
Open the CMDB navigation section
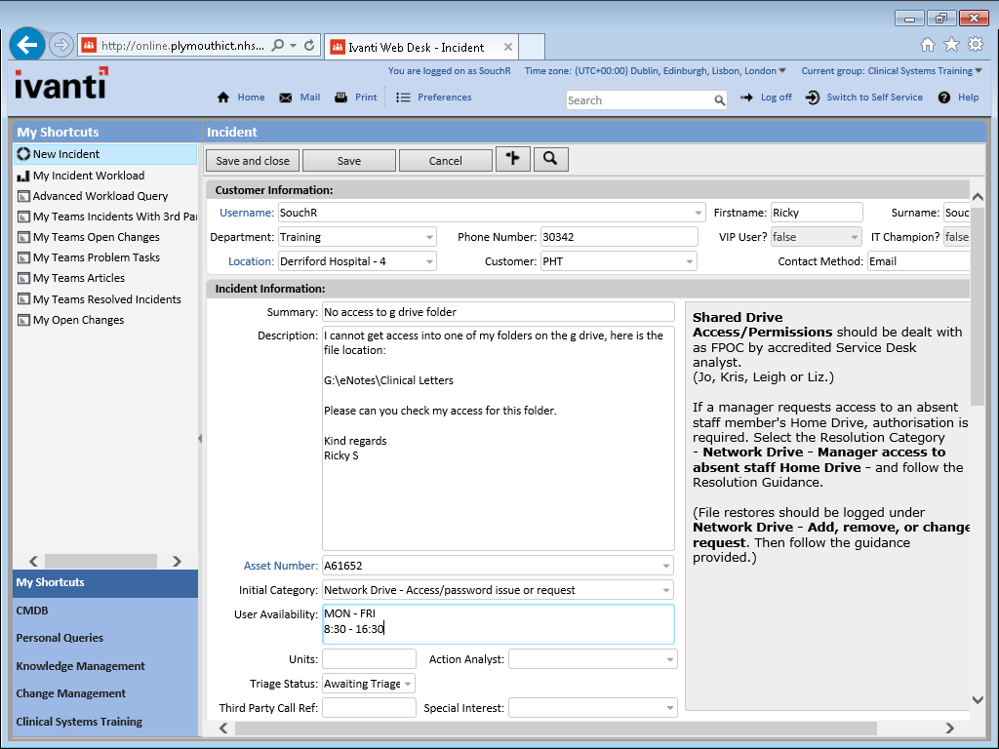[105, 611]
